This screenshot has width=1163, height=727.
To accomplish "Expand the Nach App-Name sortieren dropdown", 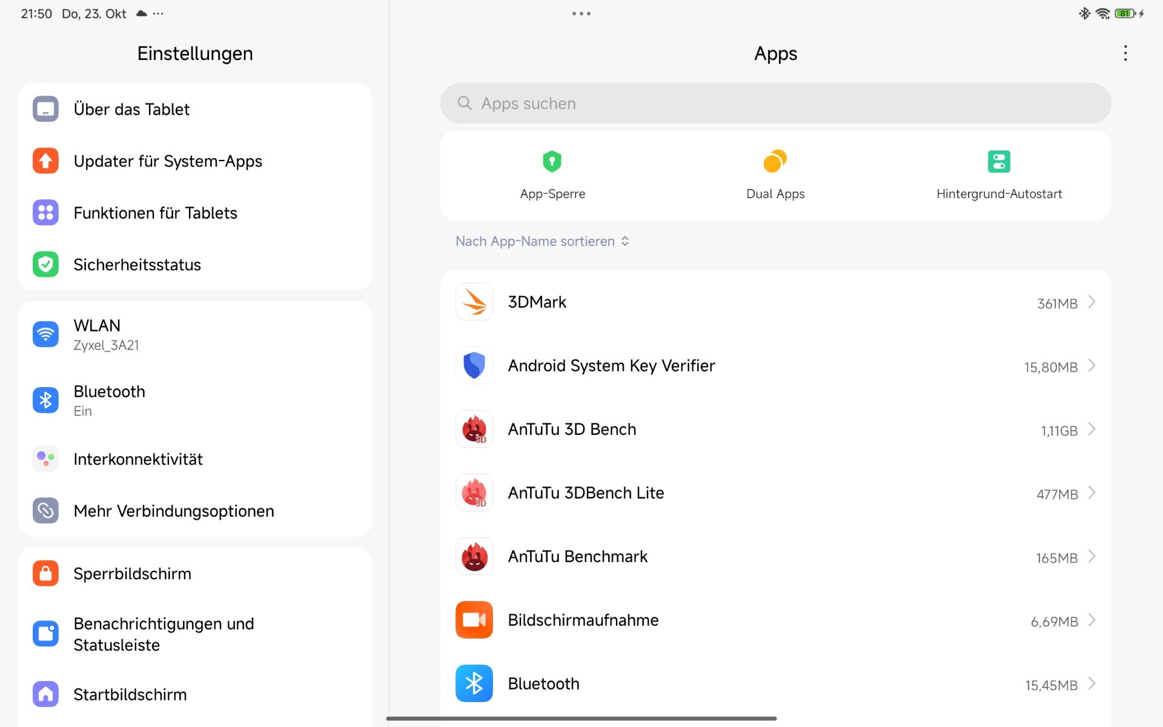I will click(x=542, y=241).
